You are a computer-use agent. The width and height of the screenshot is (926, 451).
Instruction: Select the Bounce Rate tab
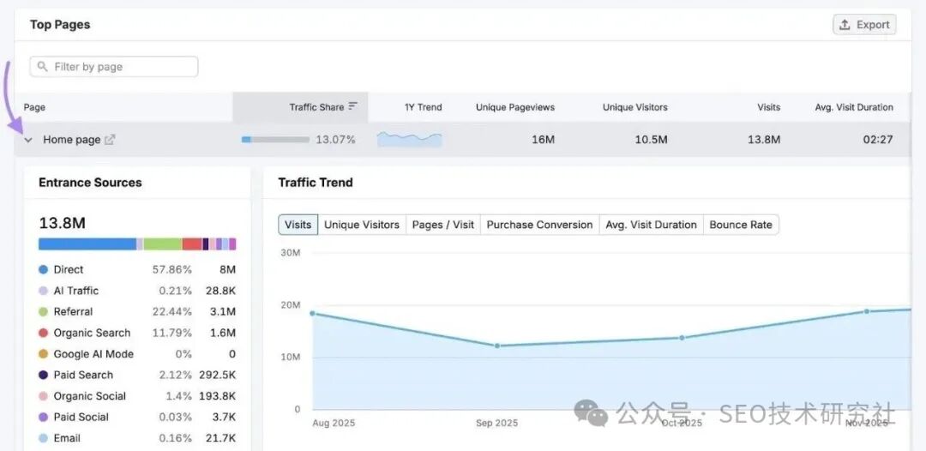tap(741, 225)
